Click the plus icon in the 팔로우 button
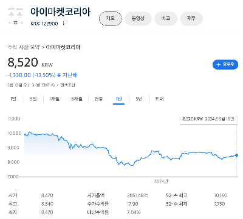This screenshot has width=243, height=219. (x=218, y=65)
